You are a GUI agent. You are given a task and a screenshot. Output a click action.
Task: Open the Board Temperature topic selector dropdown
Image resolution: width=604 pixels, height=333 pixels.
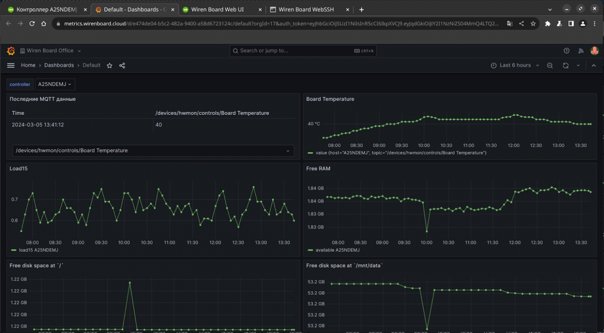point(153,150)
